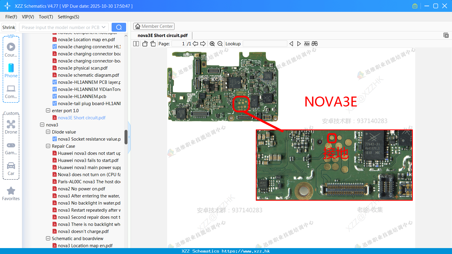The width and height of the screenshot is (452, 254).
Task: Open the VIP(V) menu
Action: [28, 17]
